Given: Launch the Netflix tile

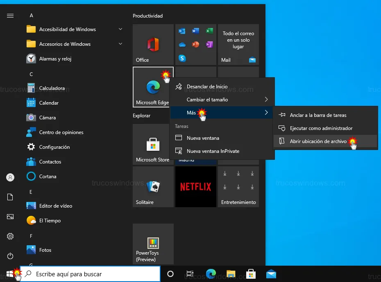Looking at the screenshot, I should (x=195, y=187).
